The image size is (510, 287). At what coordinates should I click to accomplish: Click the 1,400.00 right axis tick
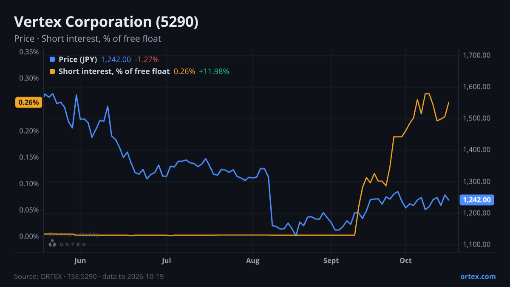pos(477,150)
